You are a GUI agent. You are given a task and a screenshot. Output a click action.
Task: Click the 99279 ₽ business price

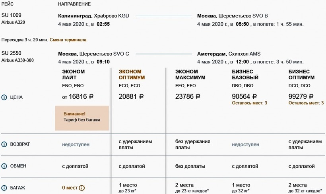click(301, 96)
